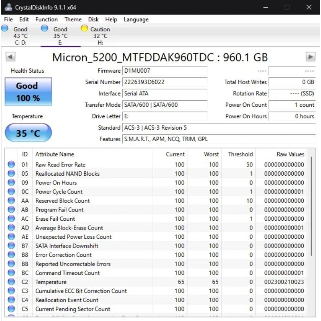Select the Power Cycle Count attribute name
This screenshot has width=321, height=321.
(59, 192)
